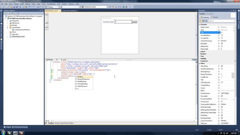Open the Build menu
The height and width of the screenshot is (135, 240).
22,4
